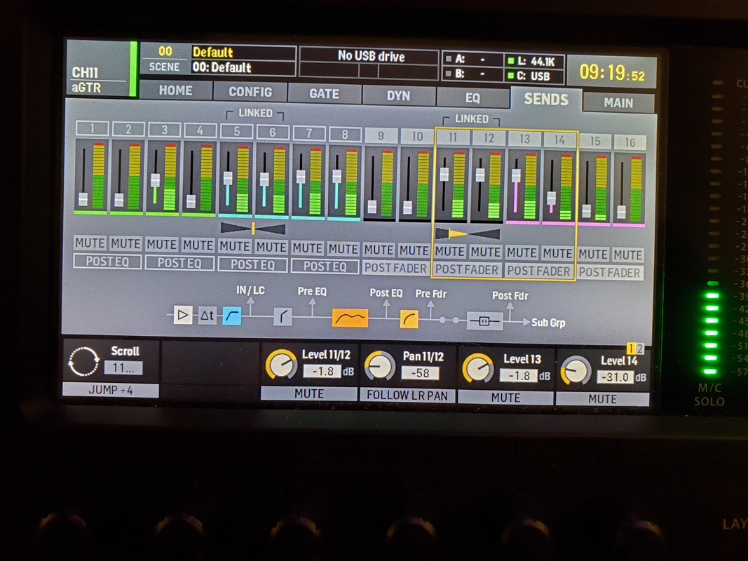This screenshot has height=561, width=748.
Task: Select the SENDS tab
Action: click(546, 99)
